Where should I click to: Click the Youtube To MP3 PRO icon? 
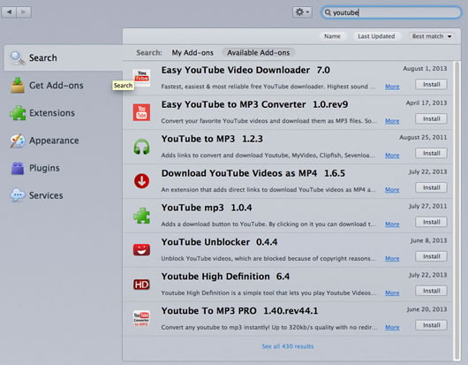[141, 318]
